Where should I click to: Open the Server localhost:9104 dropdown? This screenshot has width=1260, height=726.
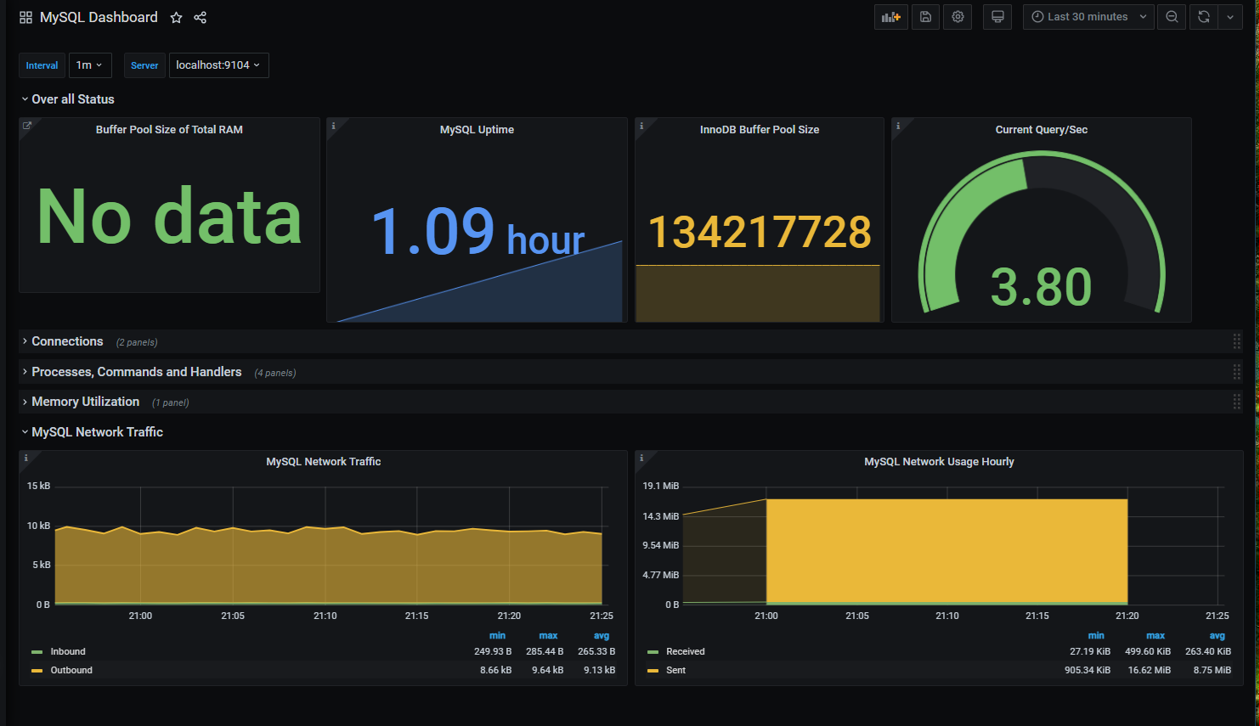(x=218, y=65)
